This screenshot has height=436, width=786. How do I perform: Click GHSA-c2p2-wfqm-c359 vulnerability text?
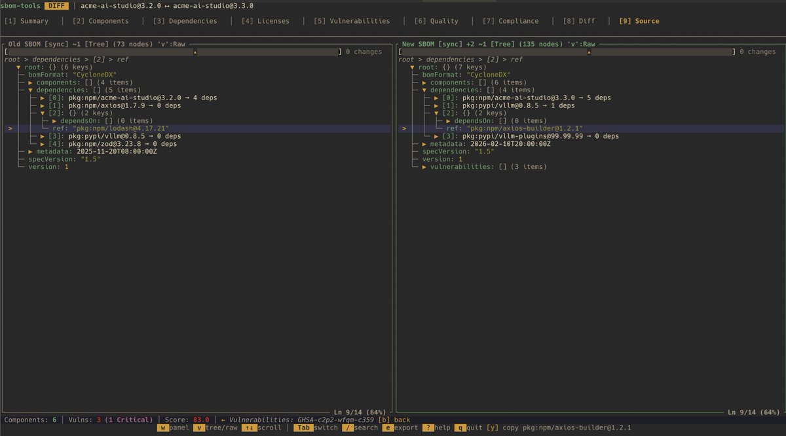pyautogui.click(x=335, y=420)
